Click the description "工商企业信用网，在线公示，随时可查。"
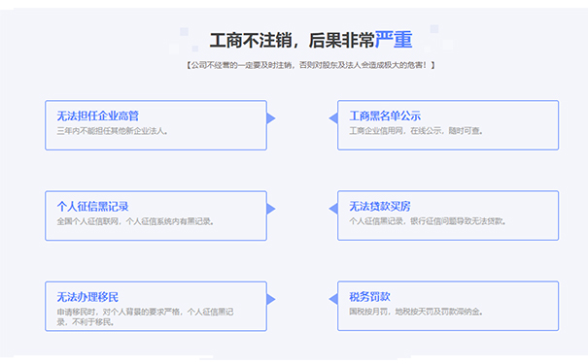The height and width of the screenshot is (364, 588). (416, 131)
